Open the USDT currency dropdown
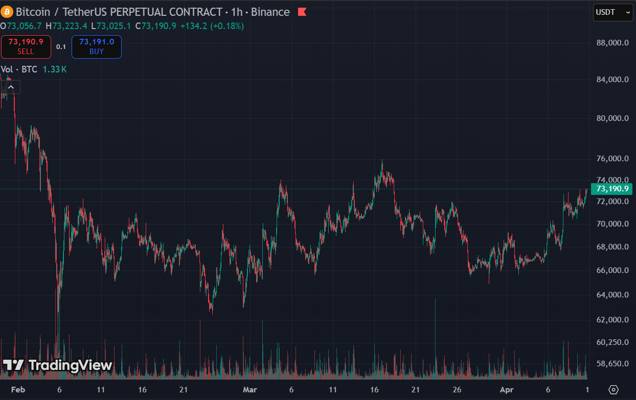 point(612,12)
